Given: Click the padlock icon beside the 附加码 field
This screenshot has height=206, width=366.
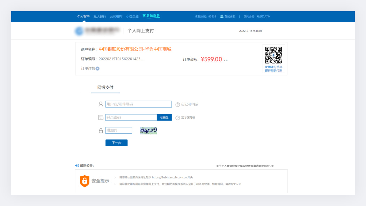Looking at the screenshot, I should pyautogui.click(x=101, y=131).
